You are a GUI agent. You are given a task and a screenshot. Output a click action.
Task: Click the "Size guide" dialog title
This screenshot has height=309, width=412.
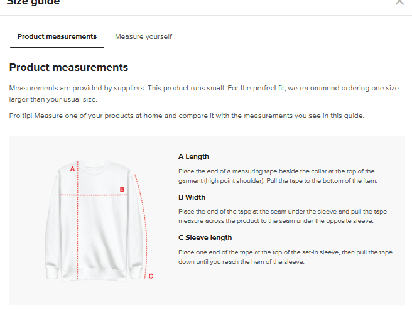click(33, 3)
